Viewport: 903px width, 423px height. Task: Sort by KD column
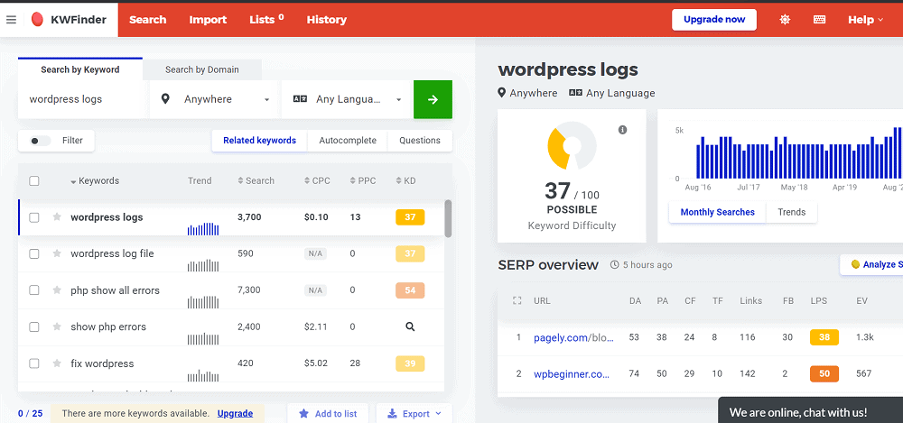click(406, 180)
